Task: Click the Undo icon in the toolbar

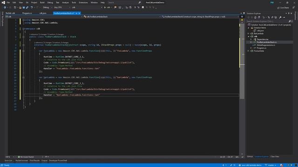Action: coord(32,7)
